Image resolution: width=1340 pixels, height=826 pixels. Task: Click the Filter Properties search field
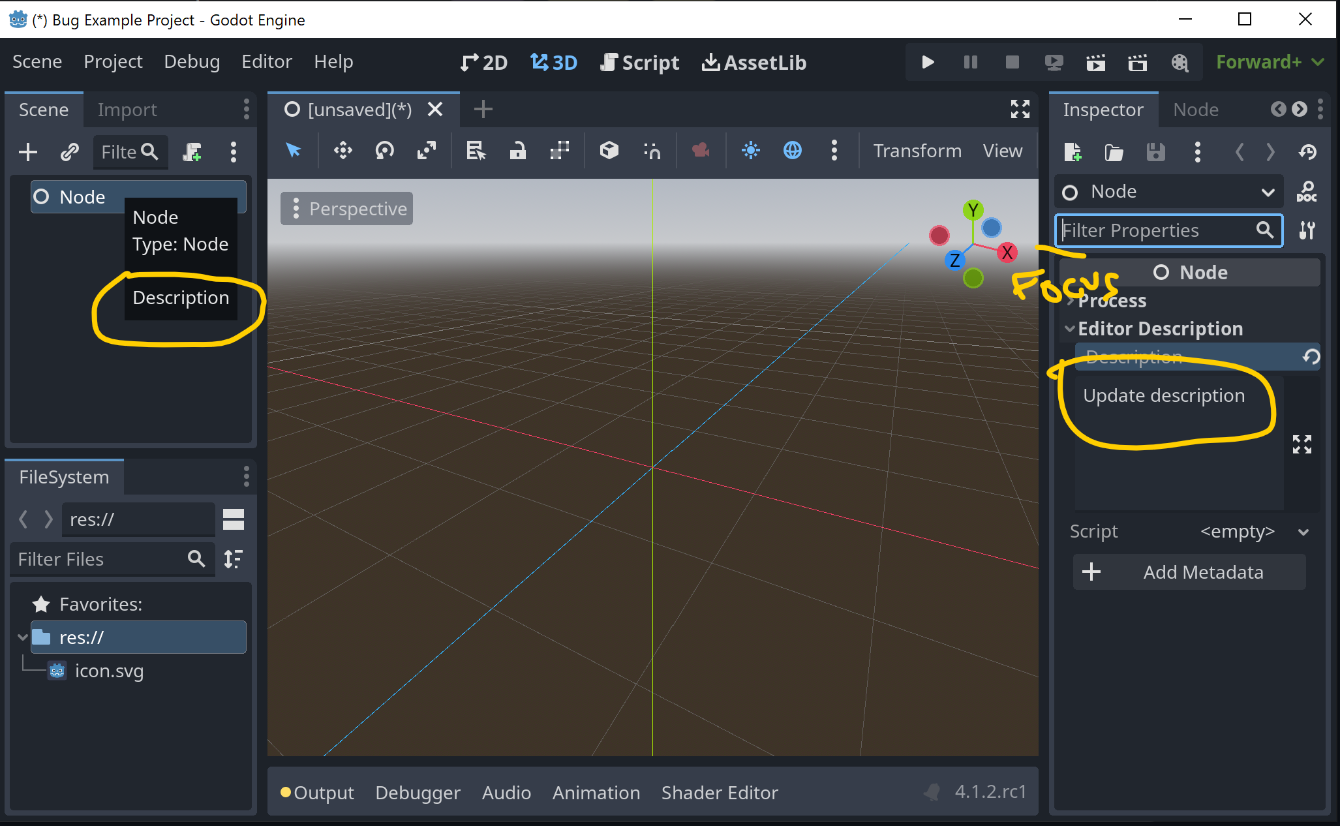1168,230
